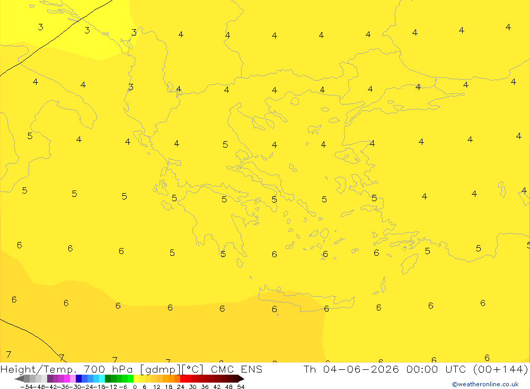Screen dimensions: 530x389
Task: Click the '30' legend scale label
Action: 193,387
